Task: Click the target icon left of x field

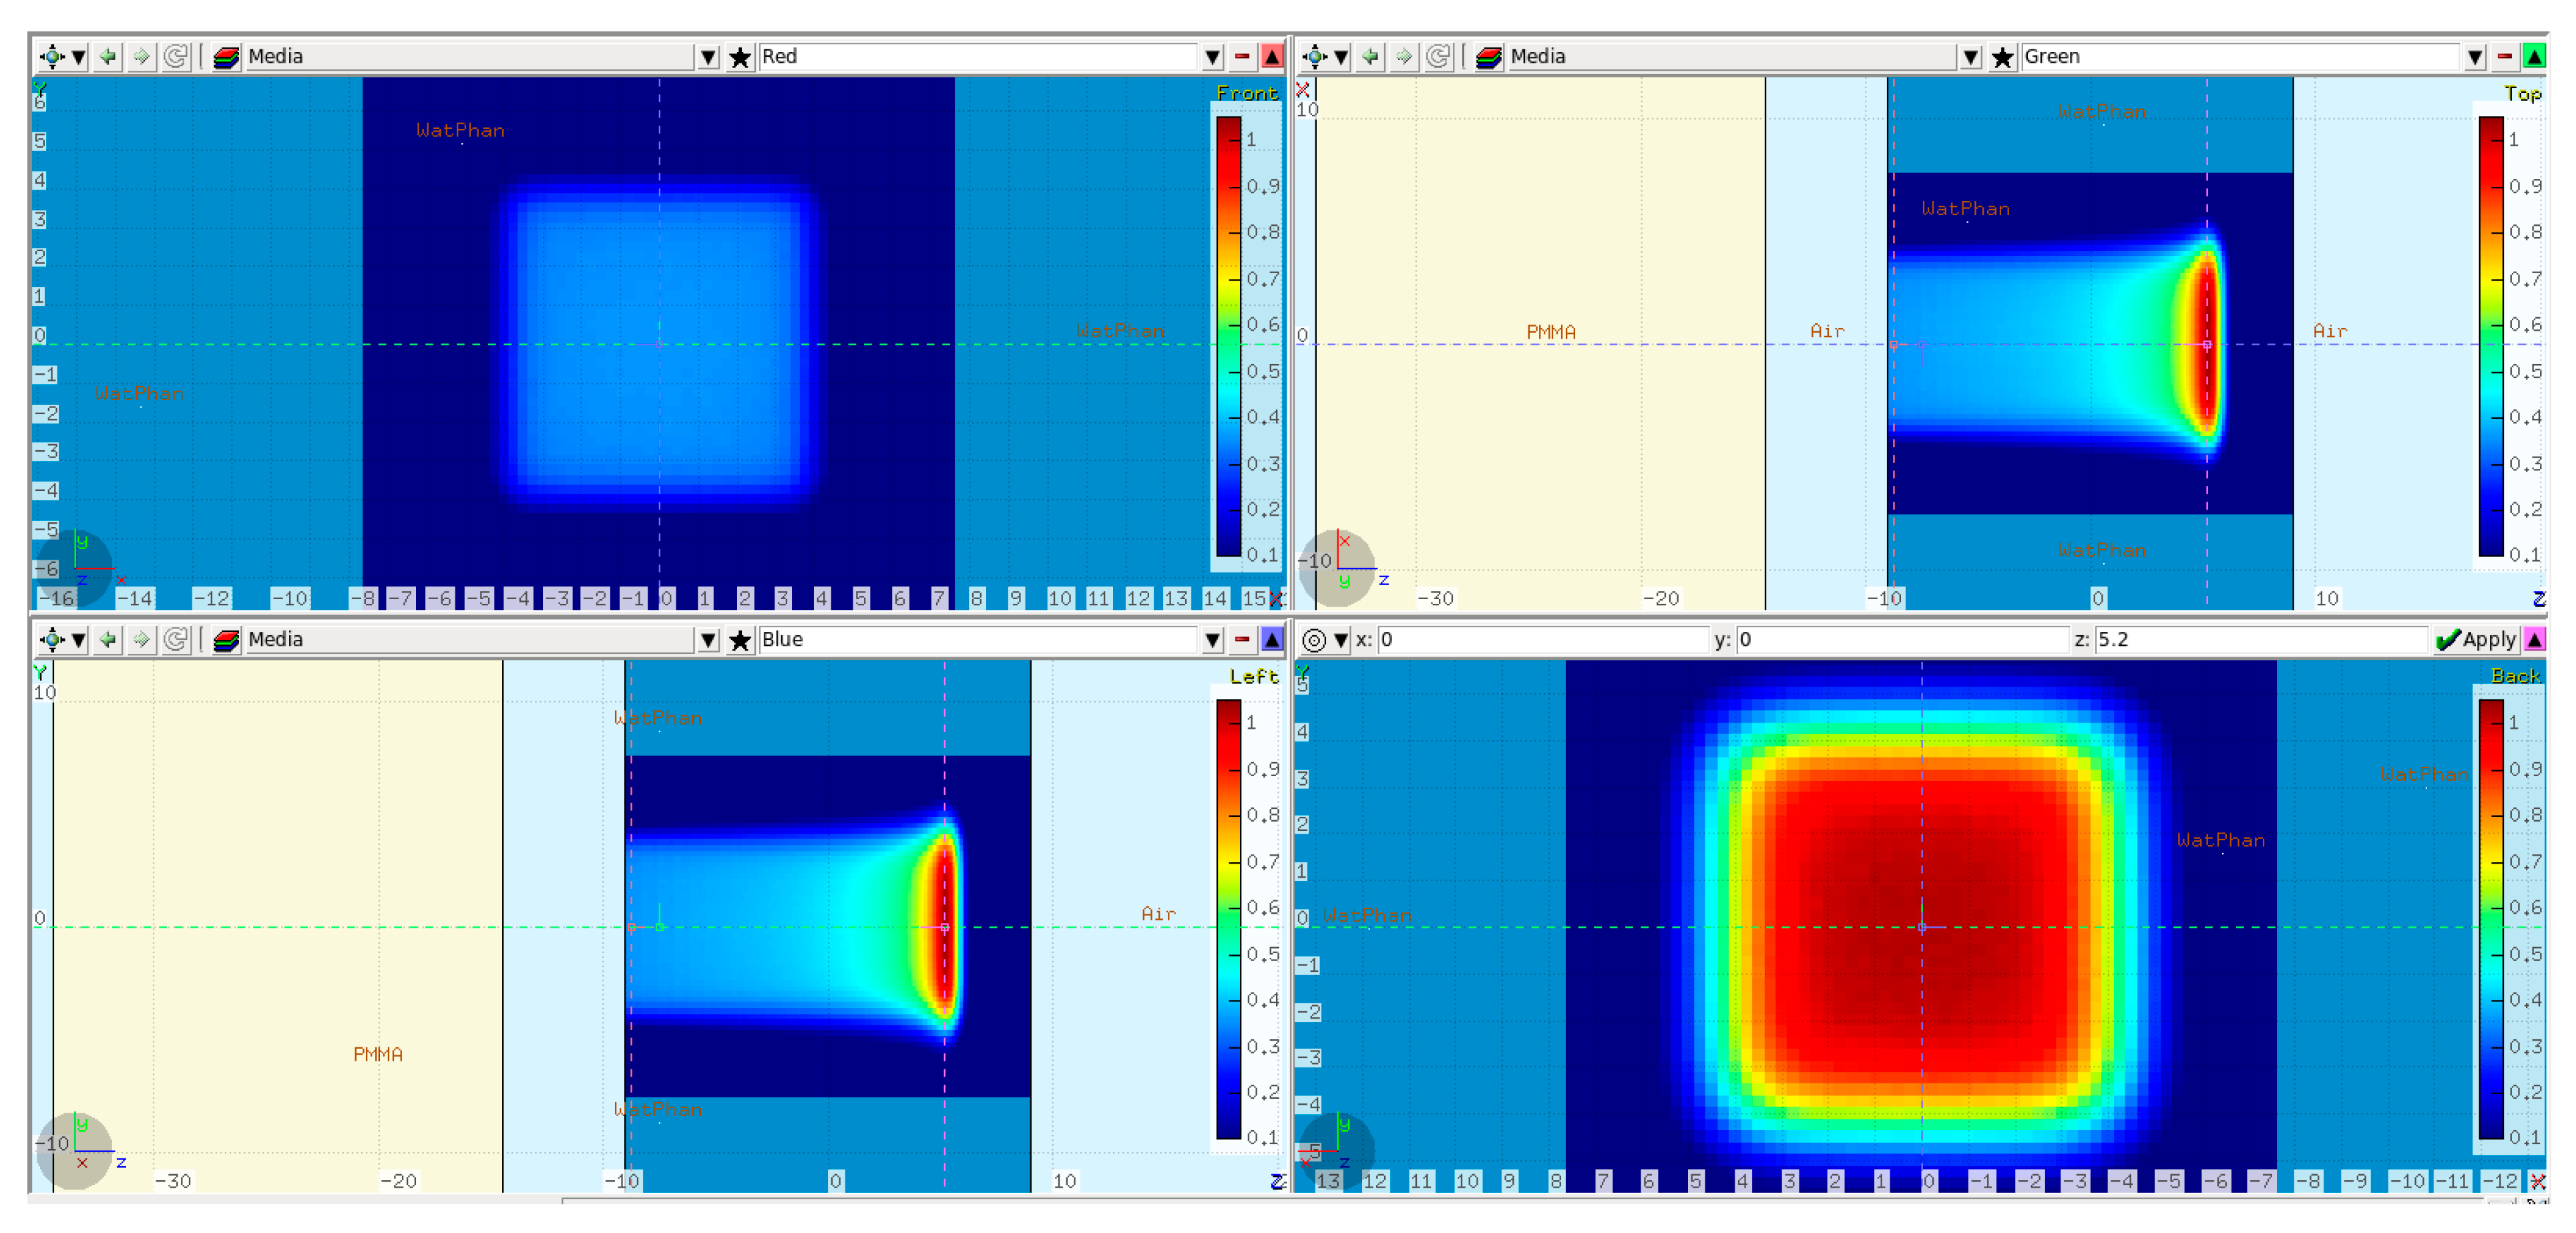Action: click(x=1314, y=640)
